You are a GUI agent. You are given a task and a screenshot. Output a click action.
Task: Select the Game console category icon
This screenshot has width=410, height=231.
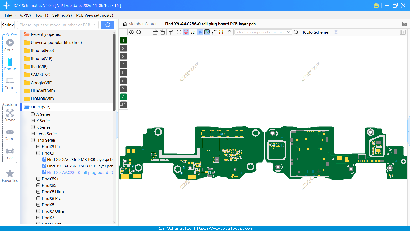(x=10, y=135)
